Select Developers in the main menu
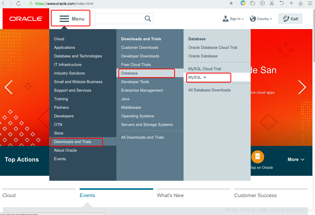Screen dimensions: 315x215 [64, 116]
